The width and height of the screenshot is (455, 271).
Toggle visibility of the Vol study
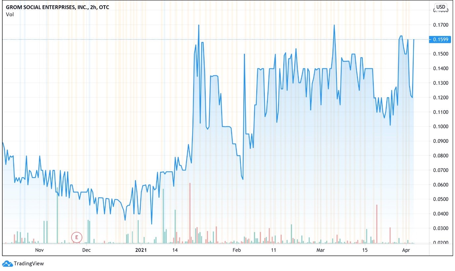(10, 14)
